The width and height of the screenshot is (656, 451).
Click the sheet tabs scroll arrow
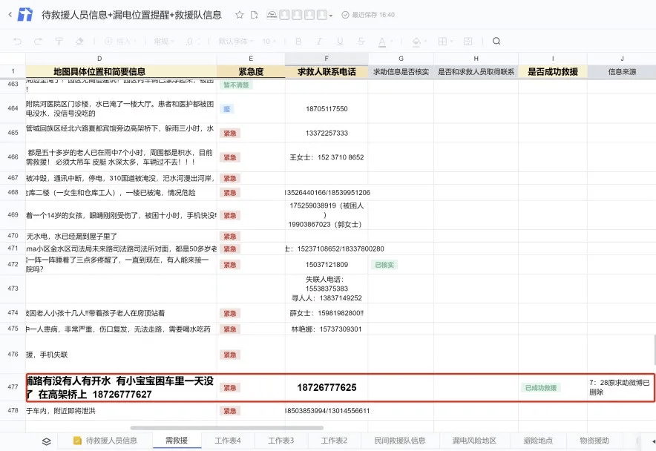click(653, 441)
